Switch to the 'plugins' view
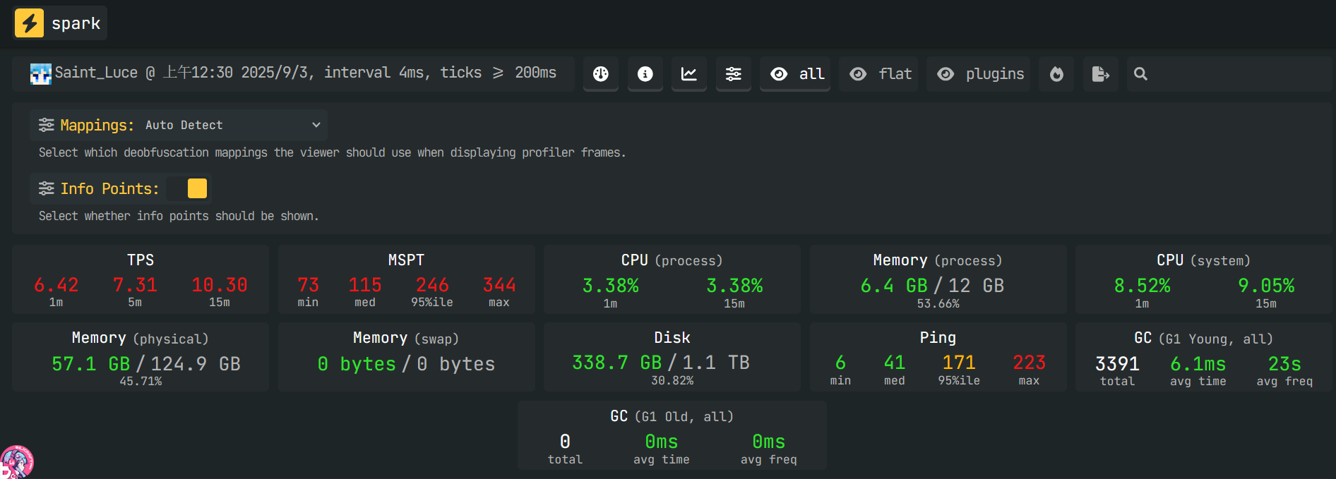This screenshot has width=1336, height=479. 979,74
